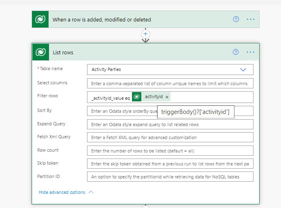Click the Select columns input field
The width and height of the screenshot is (281, 208).
170,84
